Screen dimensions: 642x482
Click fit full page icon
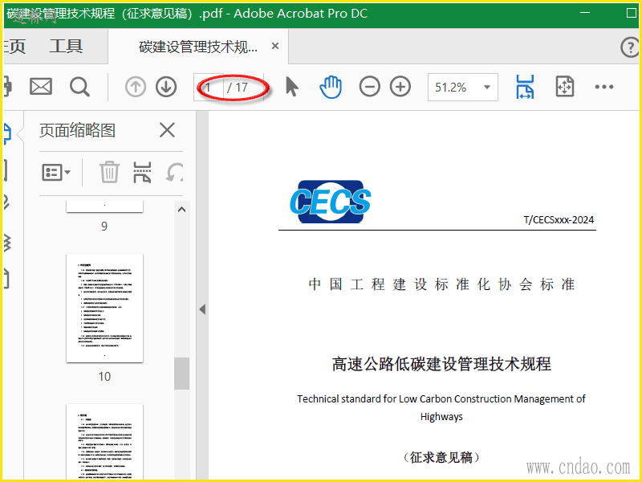(565, 87)
